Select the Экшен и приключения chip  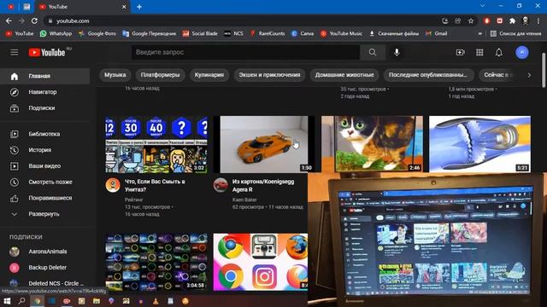pos(269,75)
